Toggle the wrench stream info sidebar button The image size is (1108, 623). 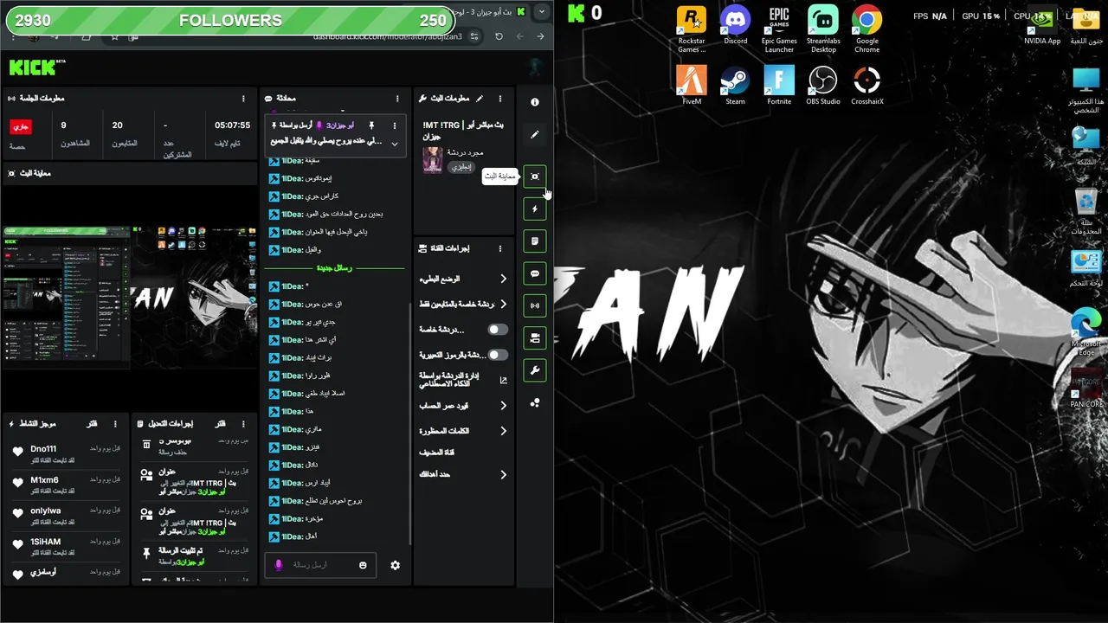coord(535,370)
